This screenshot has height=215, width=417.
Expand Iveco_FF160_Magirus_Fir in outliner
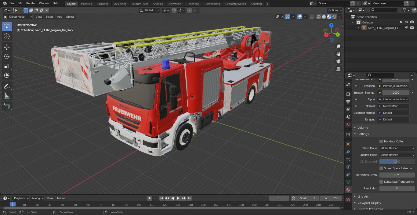(358, 28)
